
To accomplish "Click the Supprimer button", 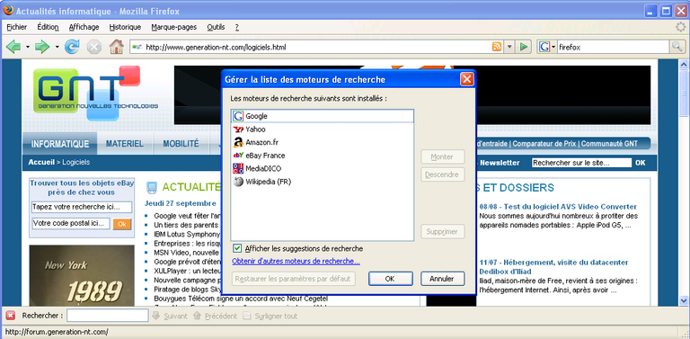I will click(x=443, y=232).
